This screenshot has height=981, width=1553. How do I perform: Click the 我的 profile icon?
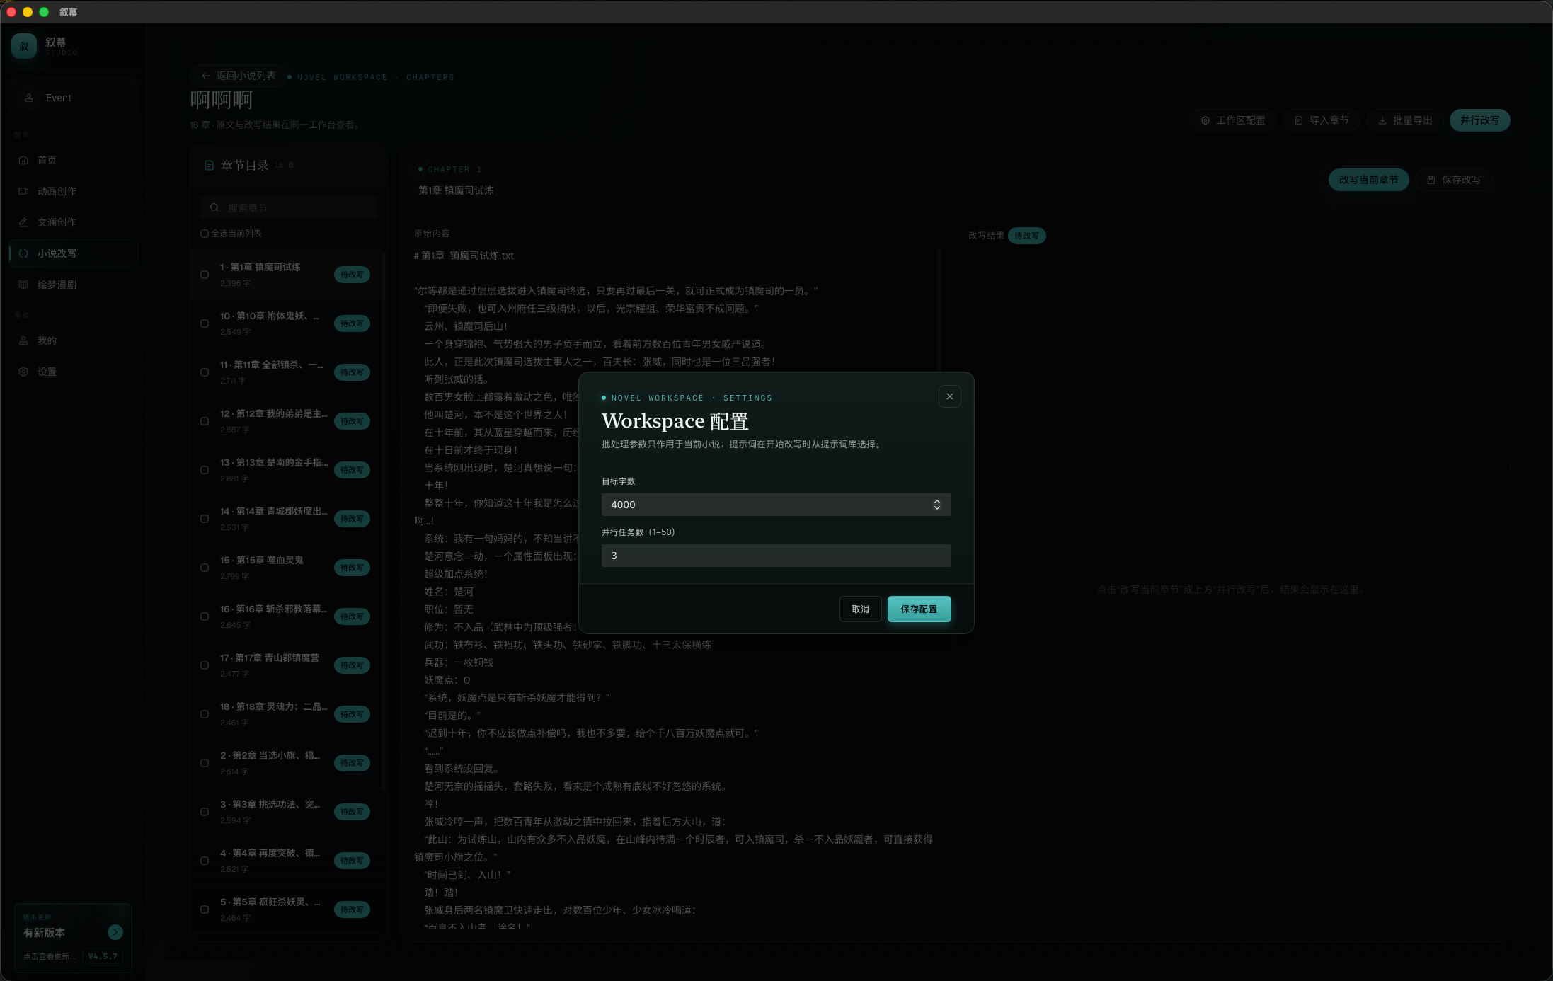coord(23,340)
